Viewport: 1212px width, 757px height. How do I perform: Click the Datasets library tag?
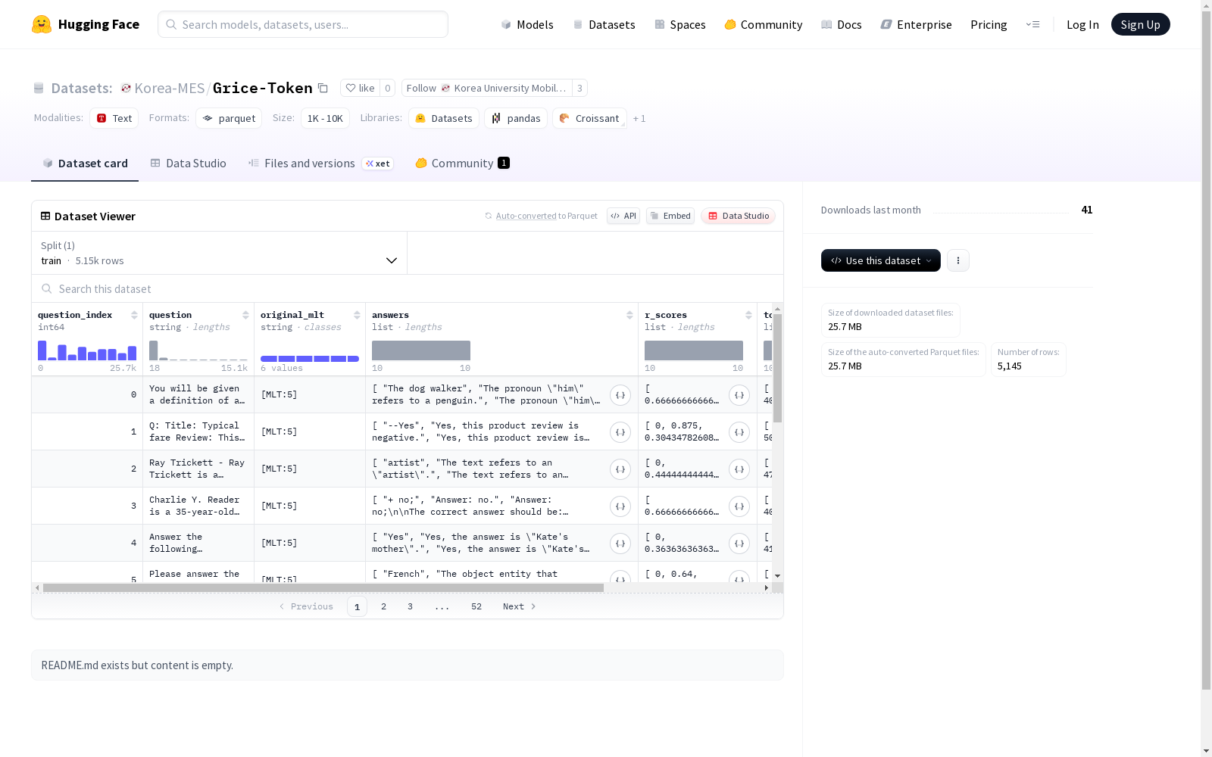444,118
